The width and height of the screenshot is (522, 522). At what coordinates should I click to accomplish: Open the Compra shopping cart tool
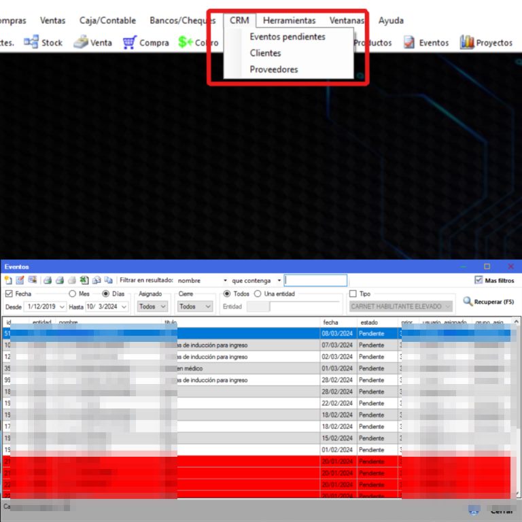click(146, 43)
